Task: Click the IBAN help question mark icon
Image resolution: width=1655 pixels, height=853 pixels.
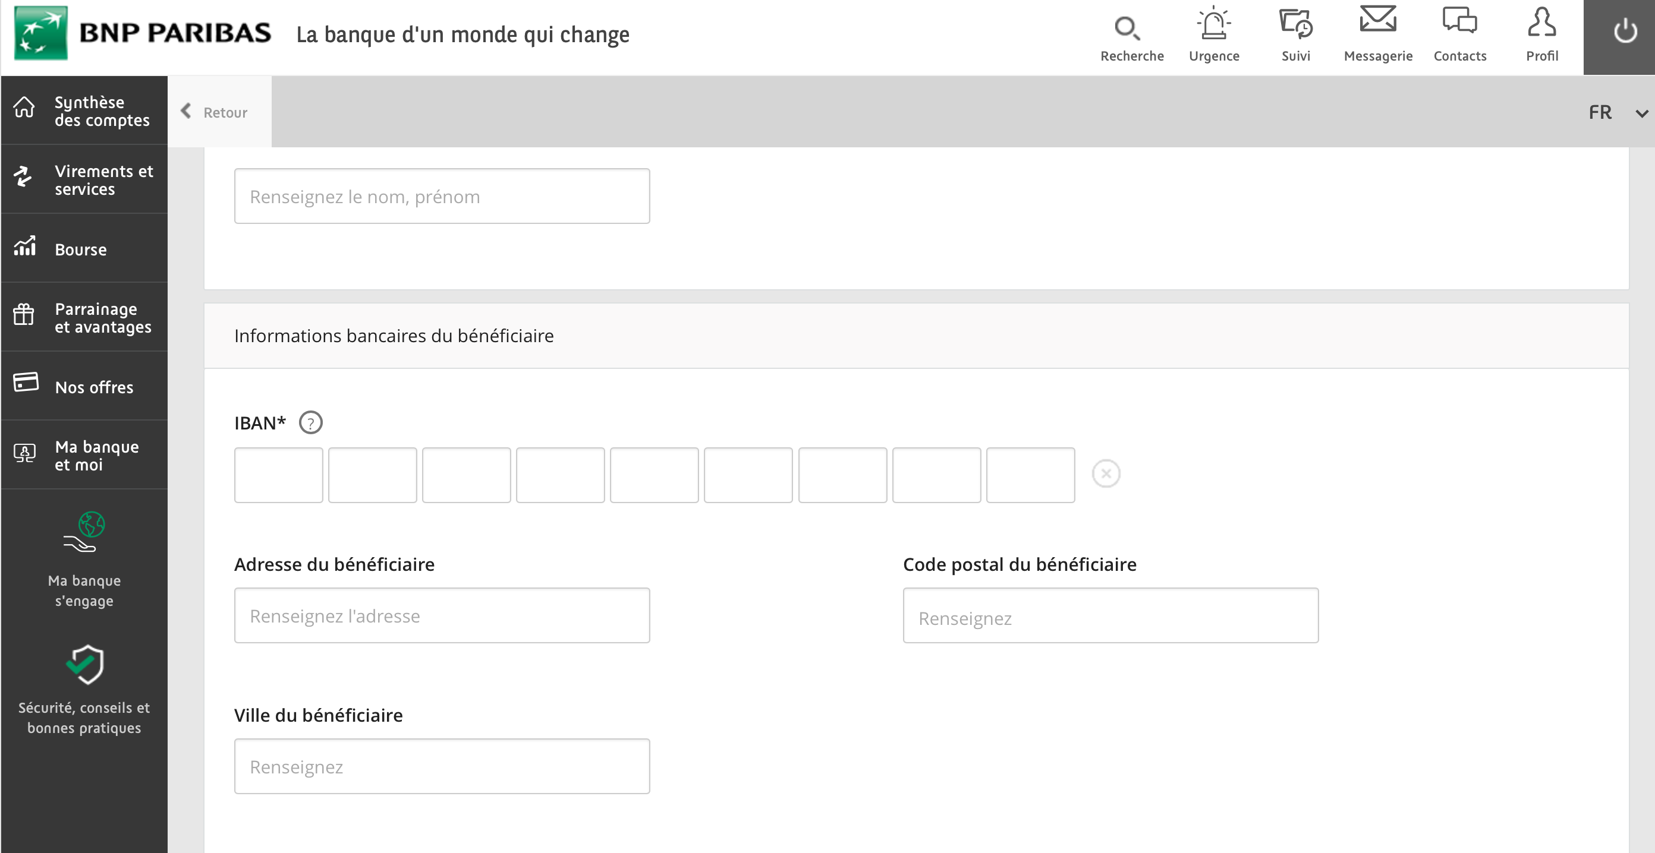Action: click(310, 423)
